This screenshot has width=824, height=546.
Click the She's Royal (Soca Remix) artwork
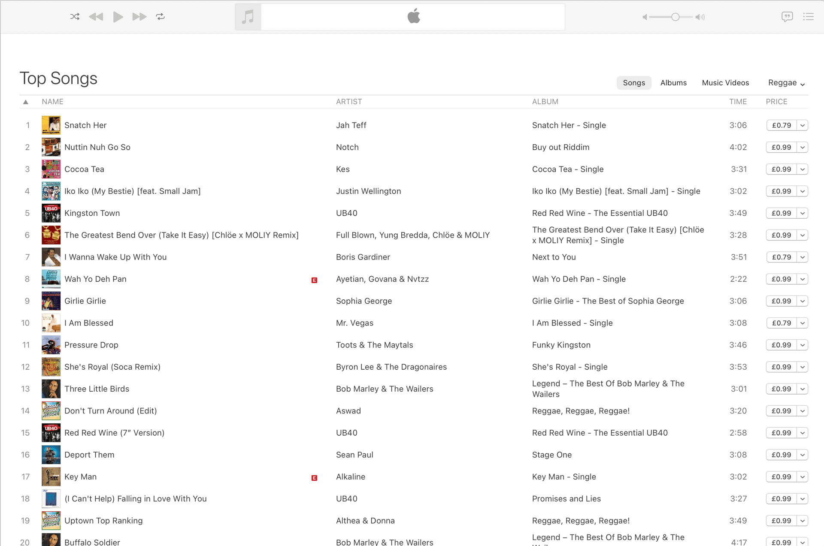51,367
